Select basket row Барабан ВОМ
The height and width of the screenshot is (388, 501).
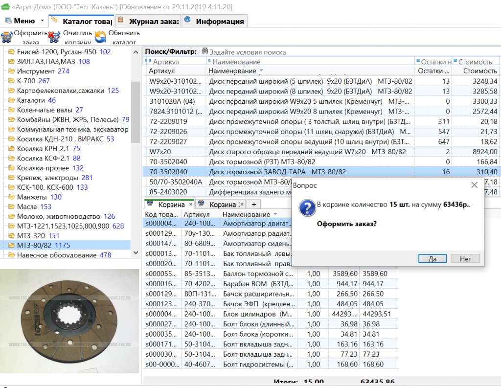(x=270, y=283)
